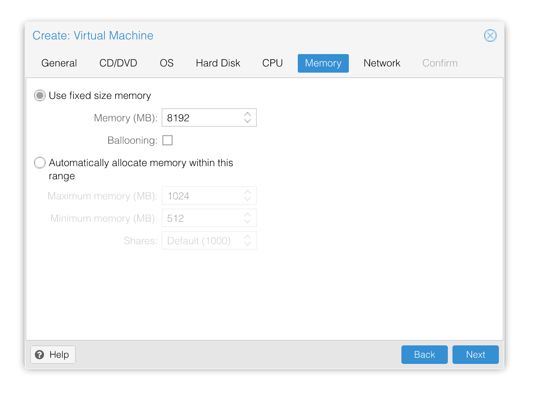
Task: Click the Help button
Action: 53,355
